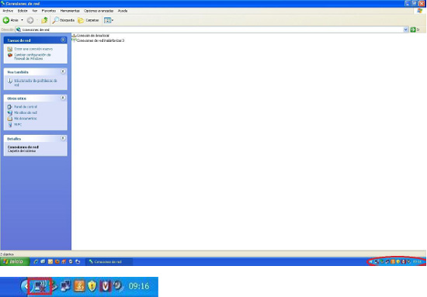Open the Opciones avanzadas menu
The height and width of the screenshot is (297, 427).
coord(99,11)
